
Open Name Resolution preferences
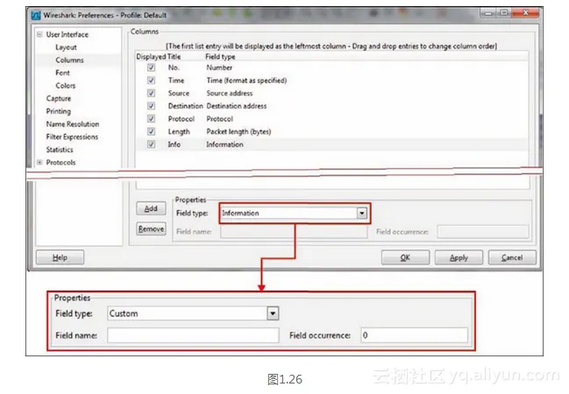[x=73, y=124]
